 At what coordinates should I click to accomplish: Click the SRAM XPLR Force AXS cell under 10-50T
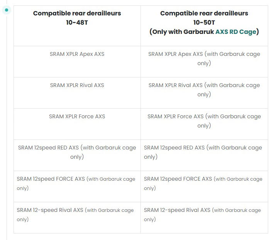tap(204, 121)
